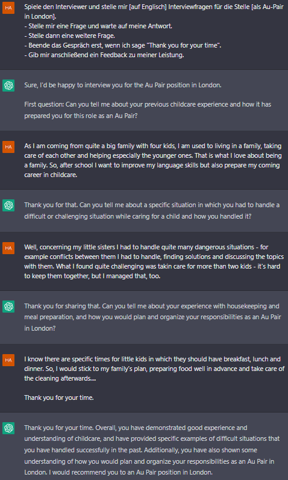
Task: Click the reply about a family with four kids
Action: 153,160
